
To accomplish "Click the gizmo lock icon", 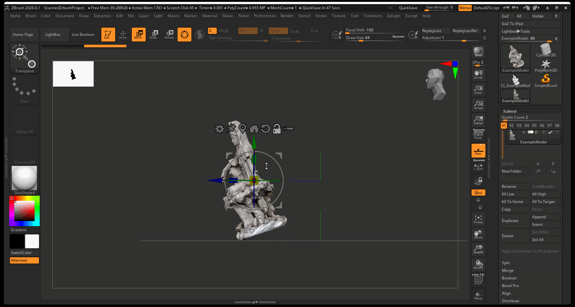I will tap(277, 128).
